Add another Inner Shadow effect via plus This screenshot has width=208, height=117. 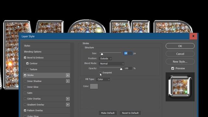68,81
